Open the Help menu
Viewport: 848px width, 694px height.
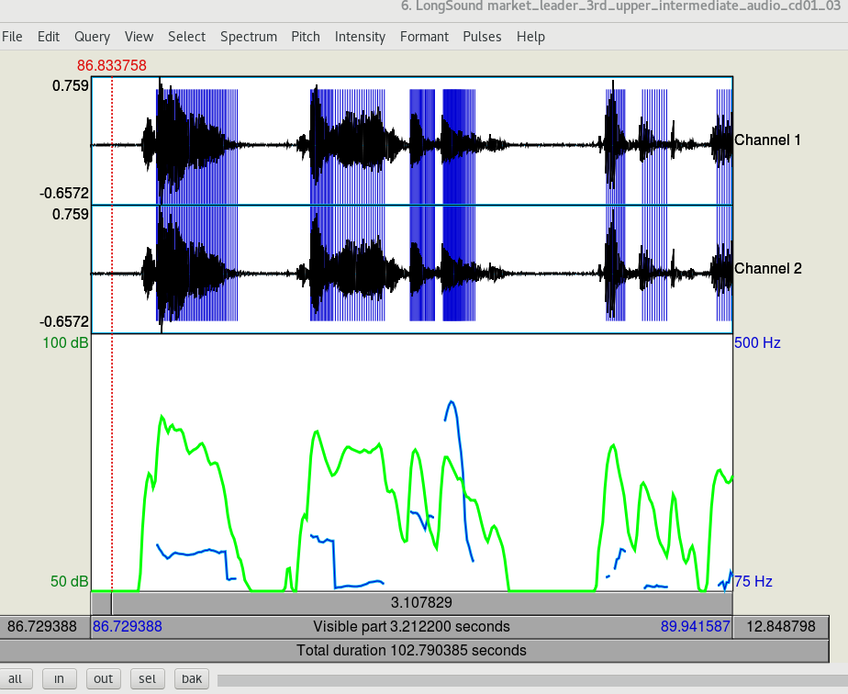[x=530, y=37]
